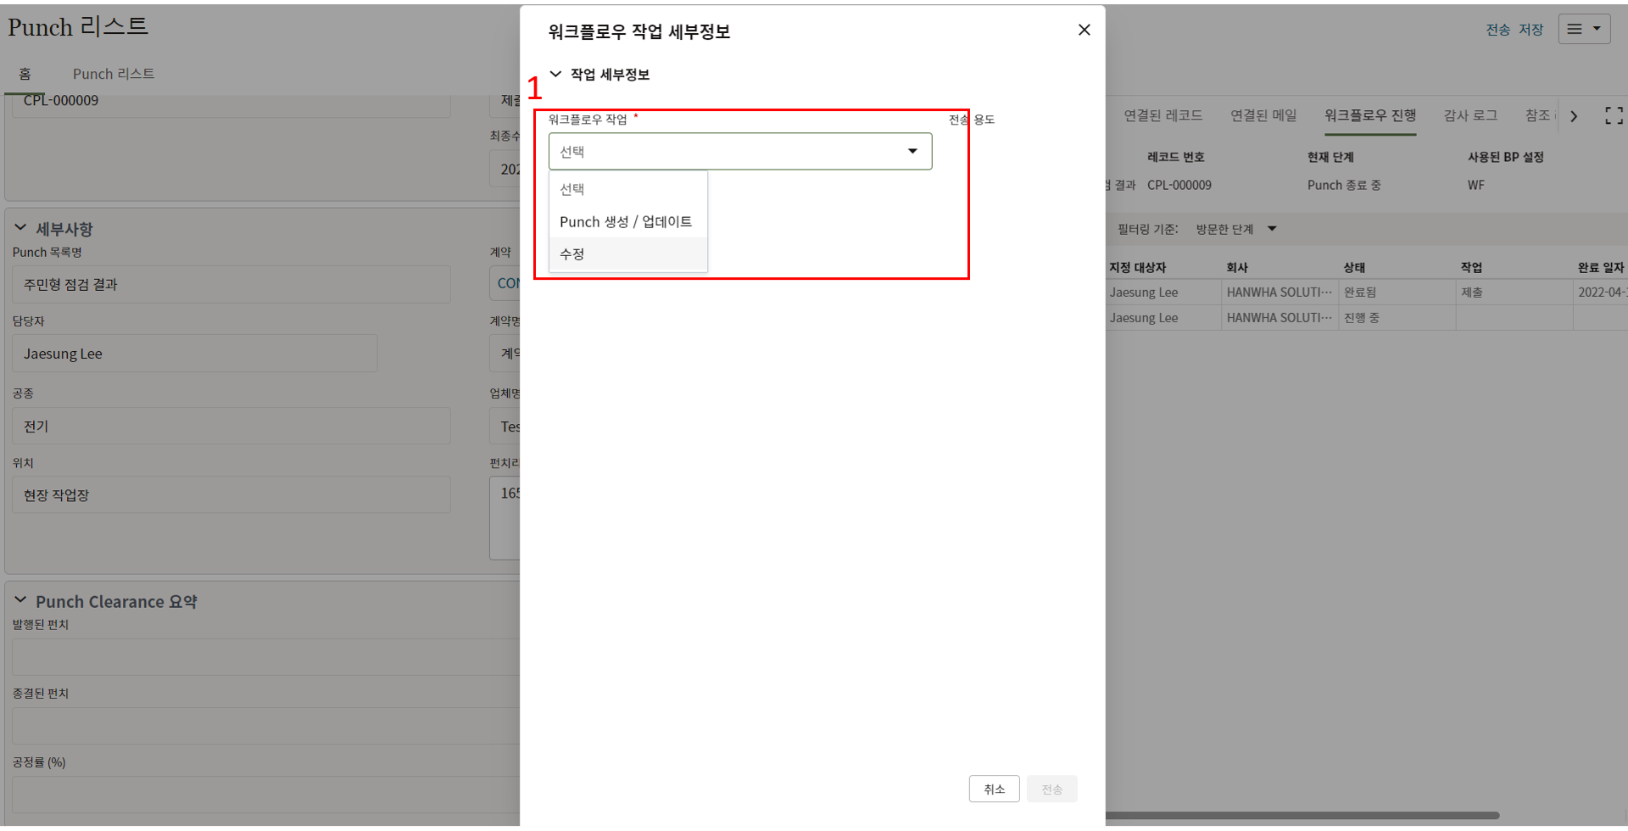Collapse the Punch Clearance 요약 section
The image size is (1628, 831).
[20, 600]
